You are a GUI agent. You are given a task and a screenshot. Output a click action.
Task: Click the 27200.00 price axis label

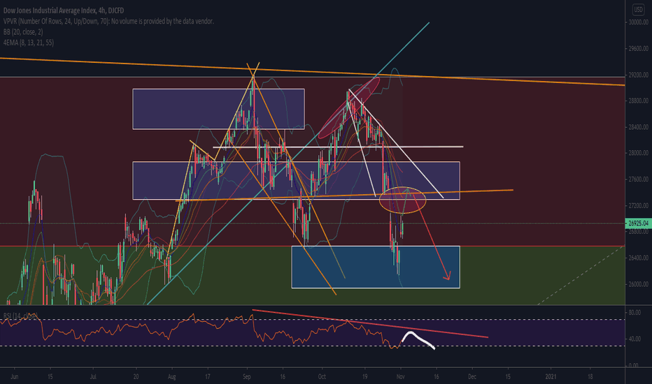(x=638, y=206)
